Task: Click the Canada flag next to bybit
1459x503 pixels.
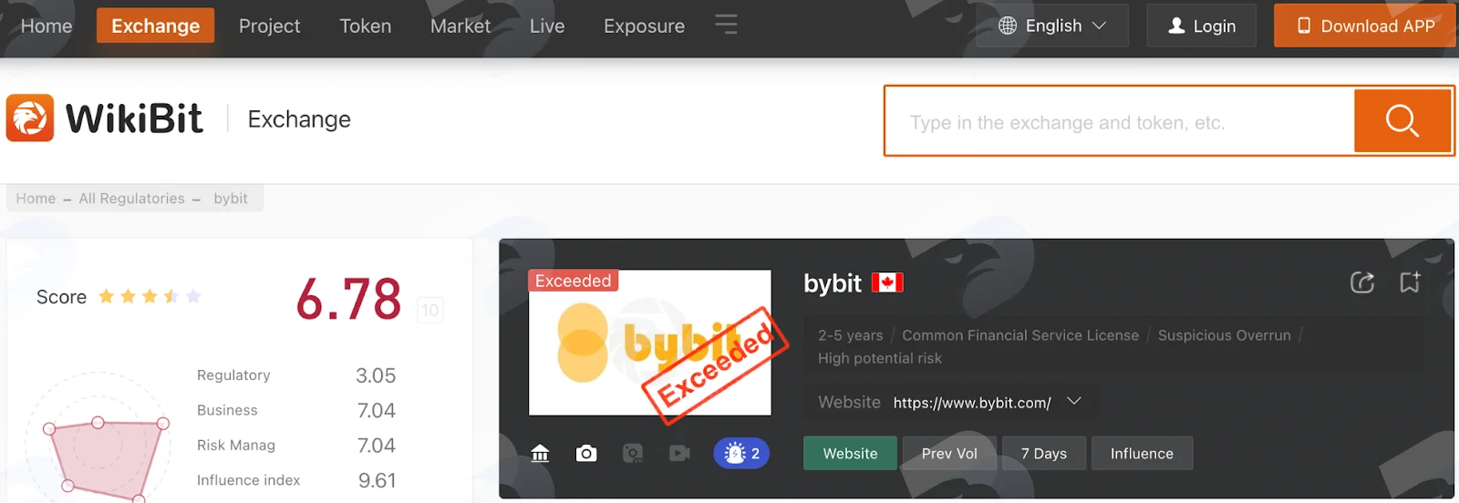Action: (887, 282)
